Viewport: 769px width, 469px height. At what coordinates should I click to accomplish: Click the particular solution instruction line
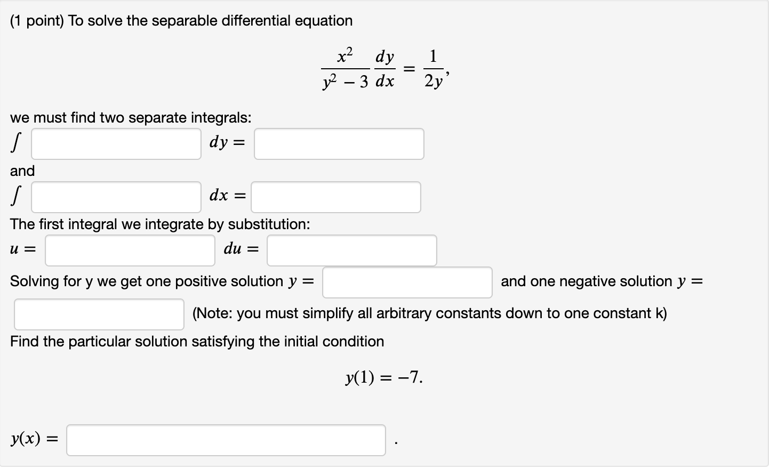(x=197, y=341)
